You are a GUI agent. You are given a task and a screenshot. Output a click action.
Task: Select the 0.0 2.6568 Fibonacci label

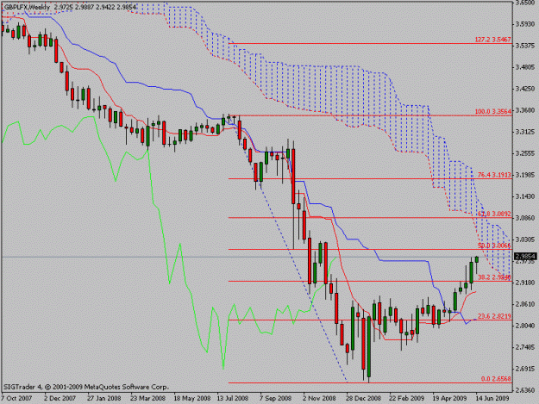point(496,379)
